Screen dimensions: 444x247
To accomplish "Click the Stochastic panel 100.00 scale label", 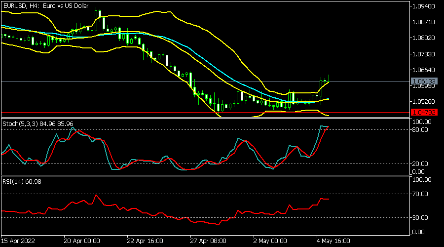I will [422, 122].
